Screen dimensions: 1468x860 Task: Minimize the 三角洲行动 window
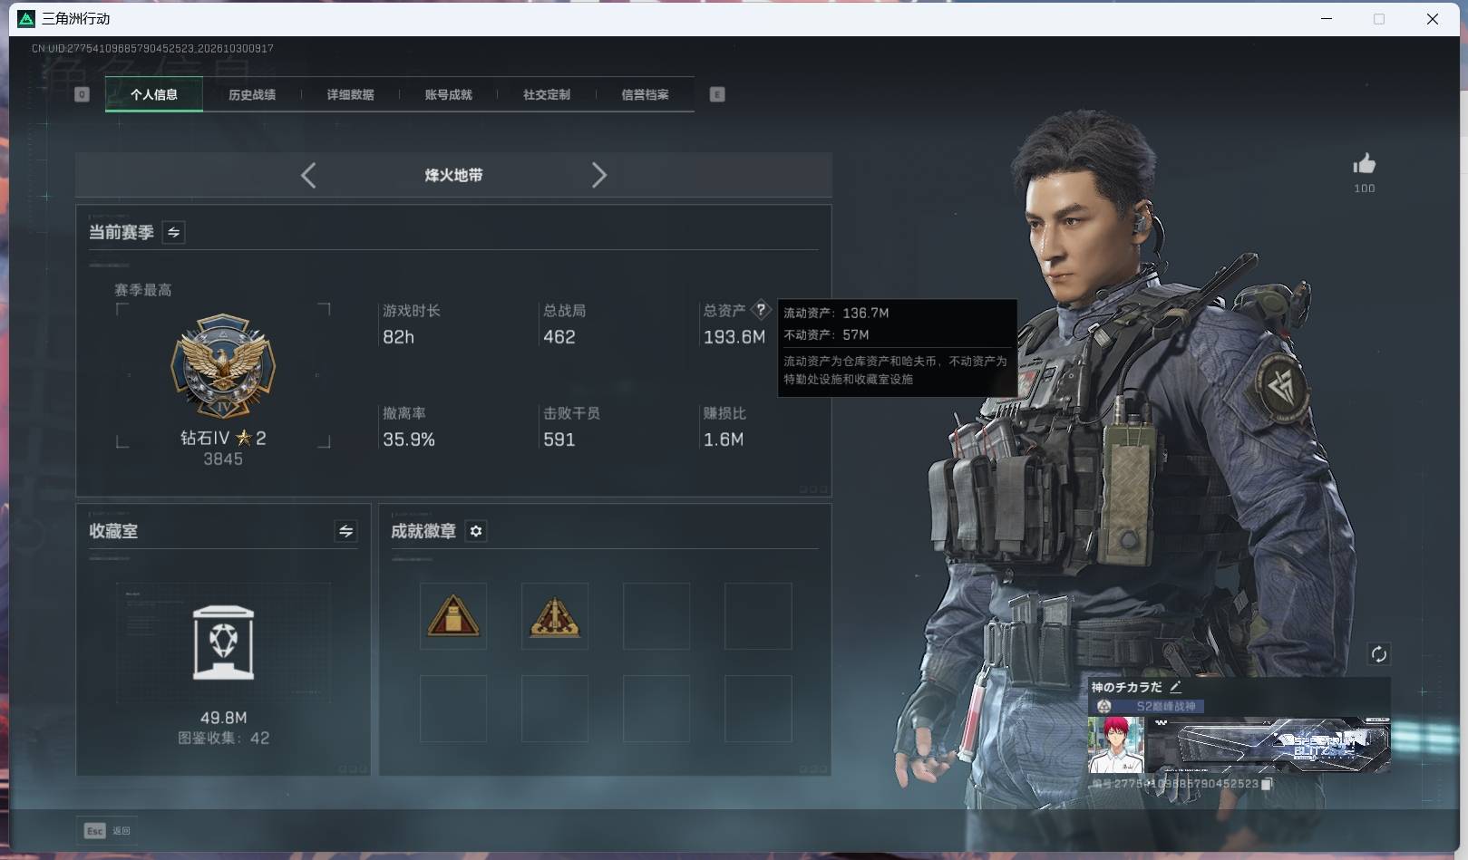(x=1327, y=18)
